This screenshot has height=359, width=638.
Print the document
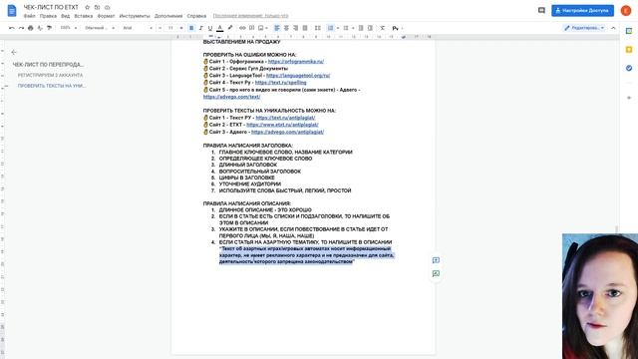coord(31,28)
